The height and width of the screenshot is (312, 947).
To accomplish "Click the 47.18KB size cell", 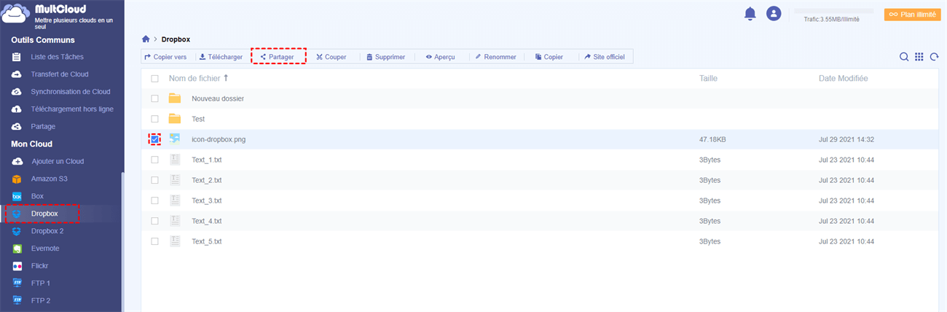I will (715, 139).
